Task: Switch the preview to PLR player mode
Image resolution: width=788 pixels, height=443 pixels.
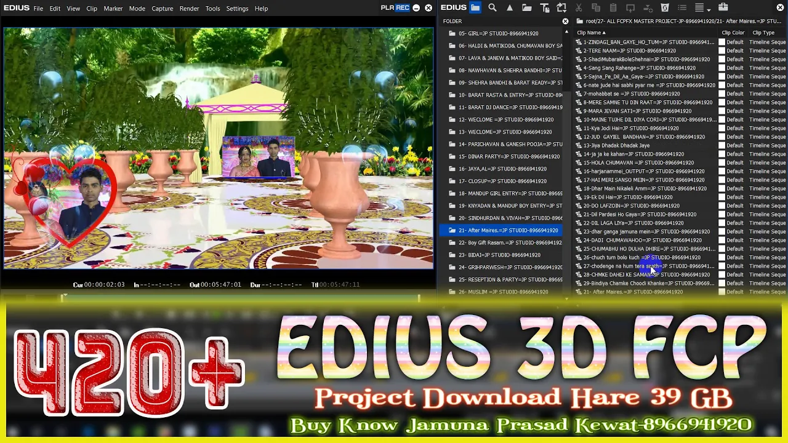Action: 387,8
